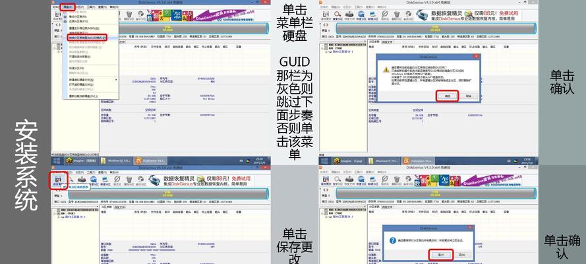586x264 pixels.
Task: Choose 转换分区表类型为GUID格式 in the open menu
Action: pyautogui.click(x=87, y=38)
